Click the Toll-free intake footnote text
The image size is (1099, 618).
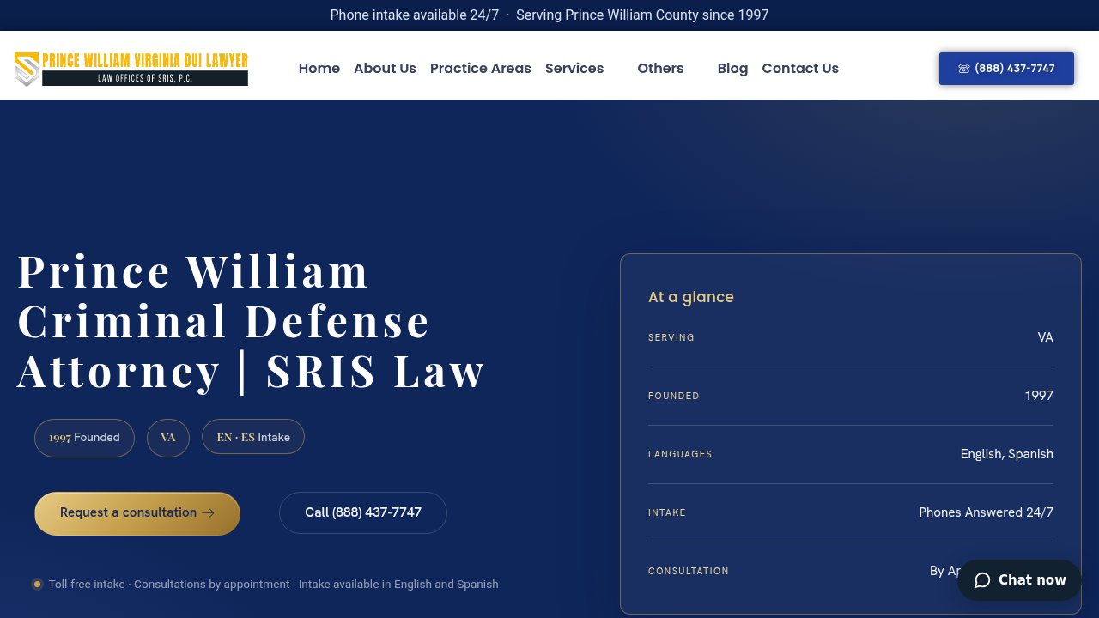[273, 585]
